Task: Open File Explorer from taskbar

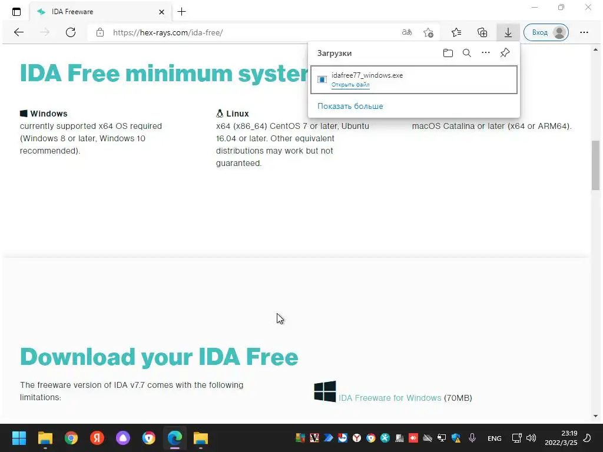Action: (x=45, y=438)
